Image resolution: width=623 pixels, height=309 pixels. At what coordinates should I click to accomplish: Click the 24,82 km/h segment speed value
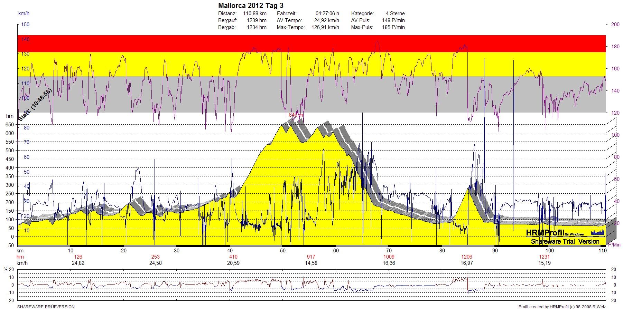pyautogui.click(x=78, y=263)
